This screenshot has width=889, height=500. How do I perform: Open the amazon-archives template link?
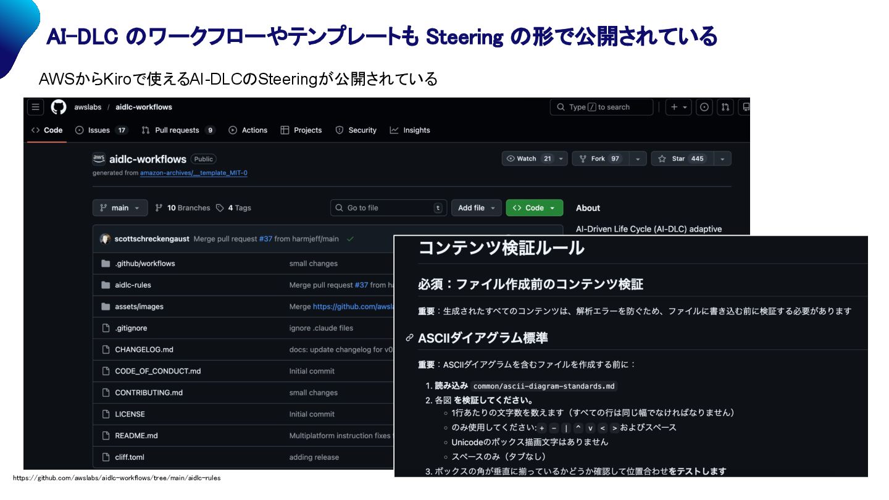point(194,173)
